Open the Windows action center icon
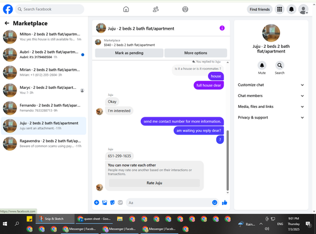Viewport: 316px width, 234px height. (308, 224)
